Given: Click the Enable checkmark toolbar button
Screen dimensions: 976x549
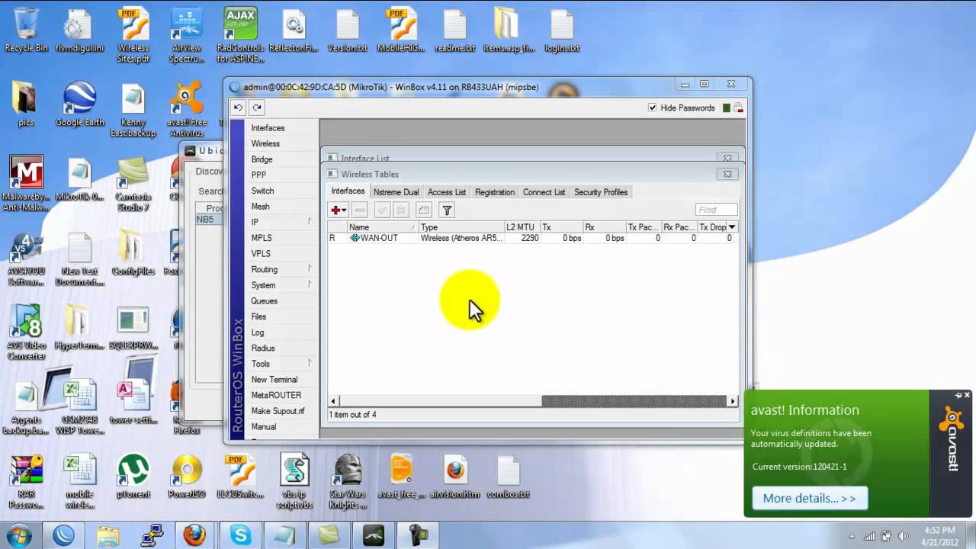Looking at the screenshot, I should coord(383,210).
